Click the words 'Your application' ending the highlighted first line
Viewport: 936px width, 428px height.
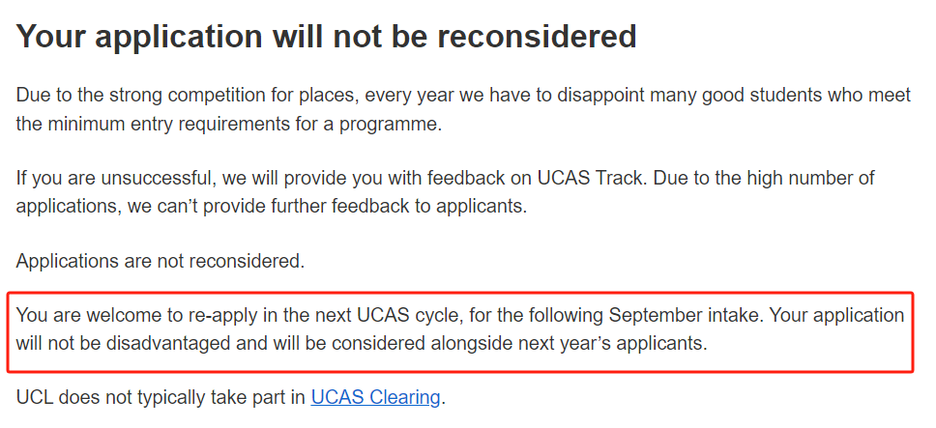836,315
